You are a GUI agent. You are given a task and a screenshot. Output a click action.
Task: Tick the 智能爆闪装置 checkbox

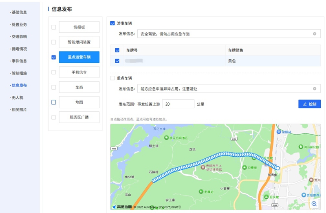(x=54, y=42)
